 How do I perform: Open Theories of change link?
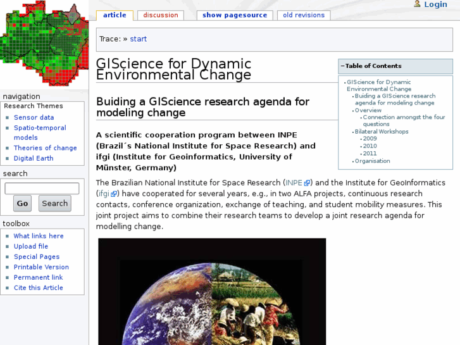45,148
